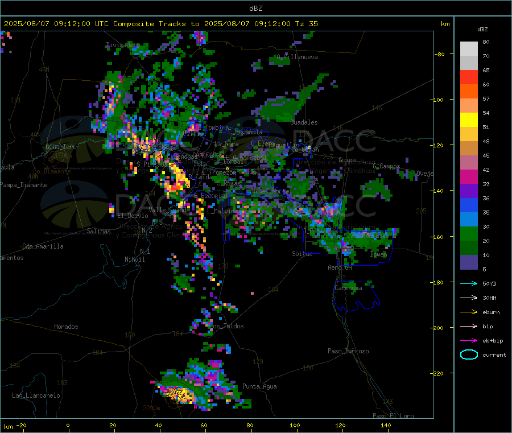Click the Nihuil place label

point(134,259)
